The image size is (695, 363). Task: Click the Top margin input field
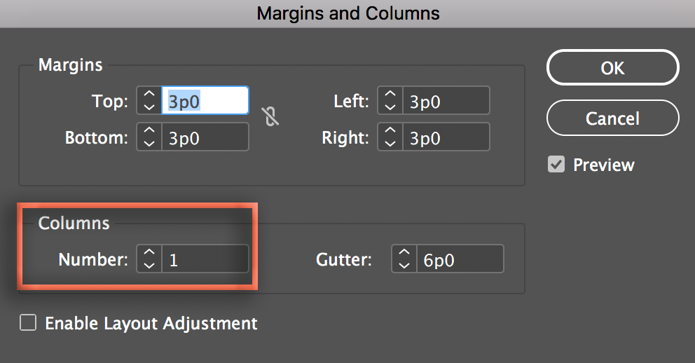[x=205, y=101]
